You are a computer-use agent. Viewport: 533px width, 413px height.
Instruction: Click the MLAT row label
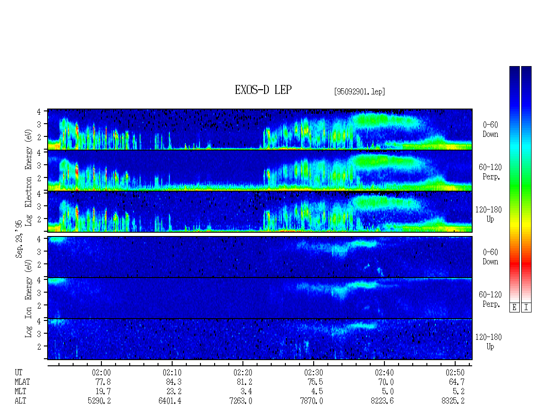[x=23, y=382]
